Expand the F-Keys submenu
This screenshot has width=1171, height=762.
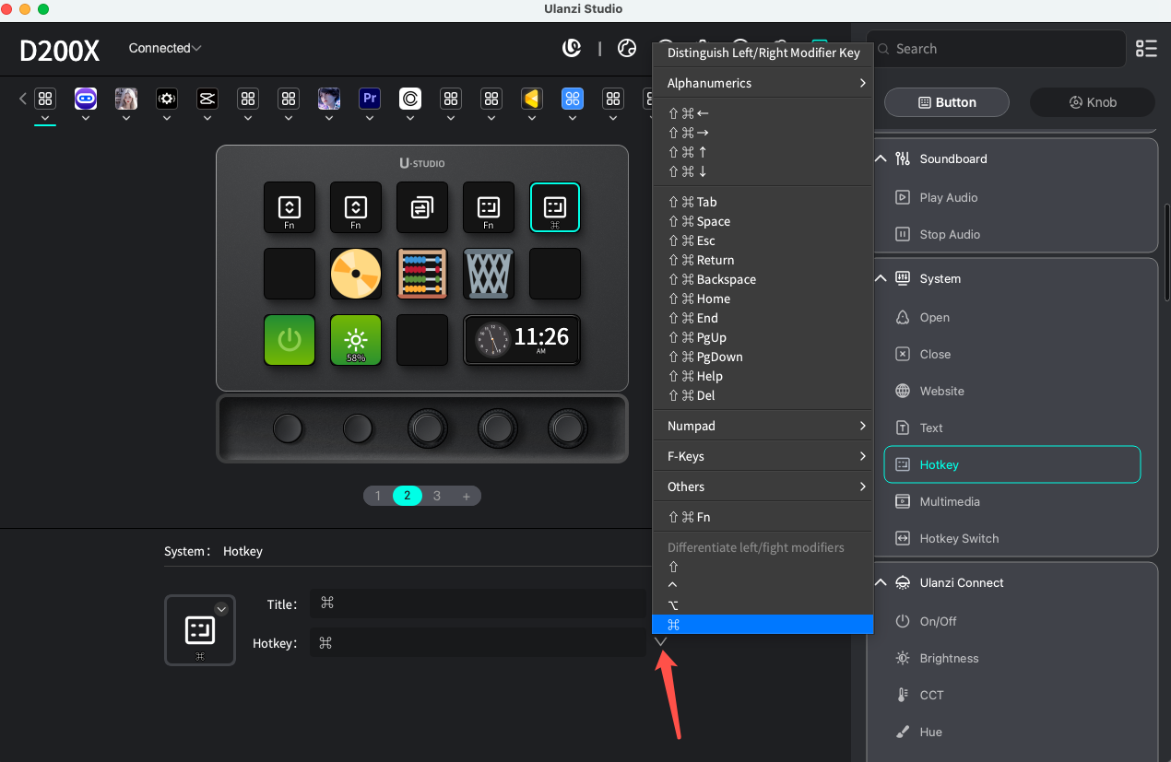coord(763,456)
